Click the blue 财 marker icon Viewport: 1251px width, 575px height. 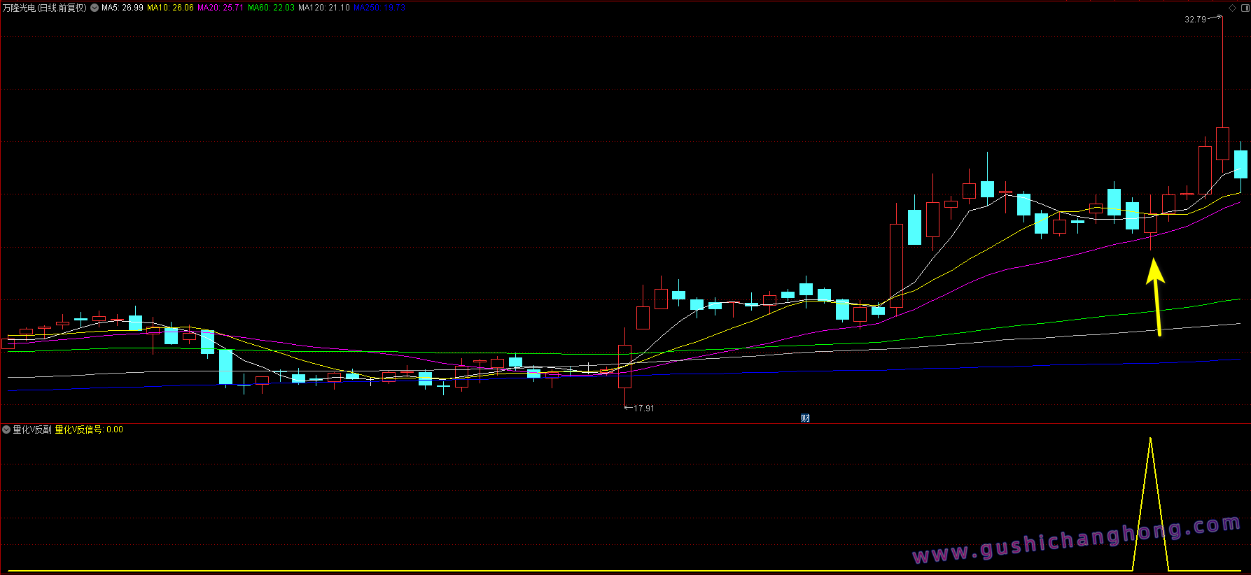(805, 418)
